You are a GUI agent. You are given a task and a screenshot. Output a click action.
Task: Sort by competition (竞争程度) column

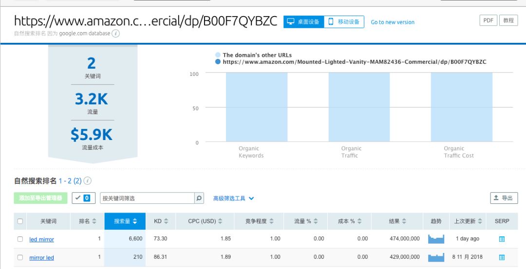(259, 221)
